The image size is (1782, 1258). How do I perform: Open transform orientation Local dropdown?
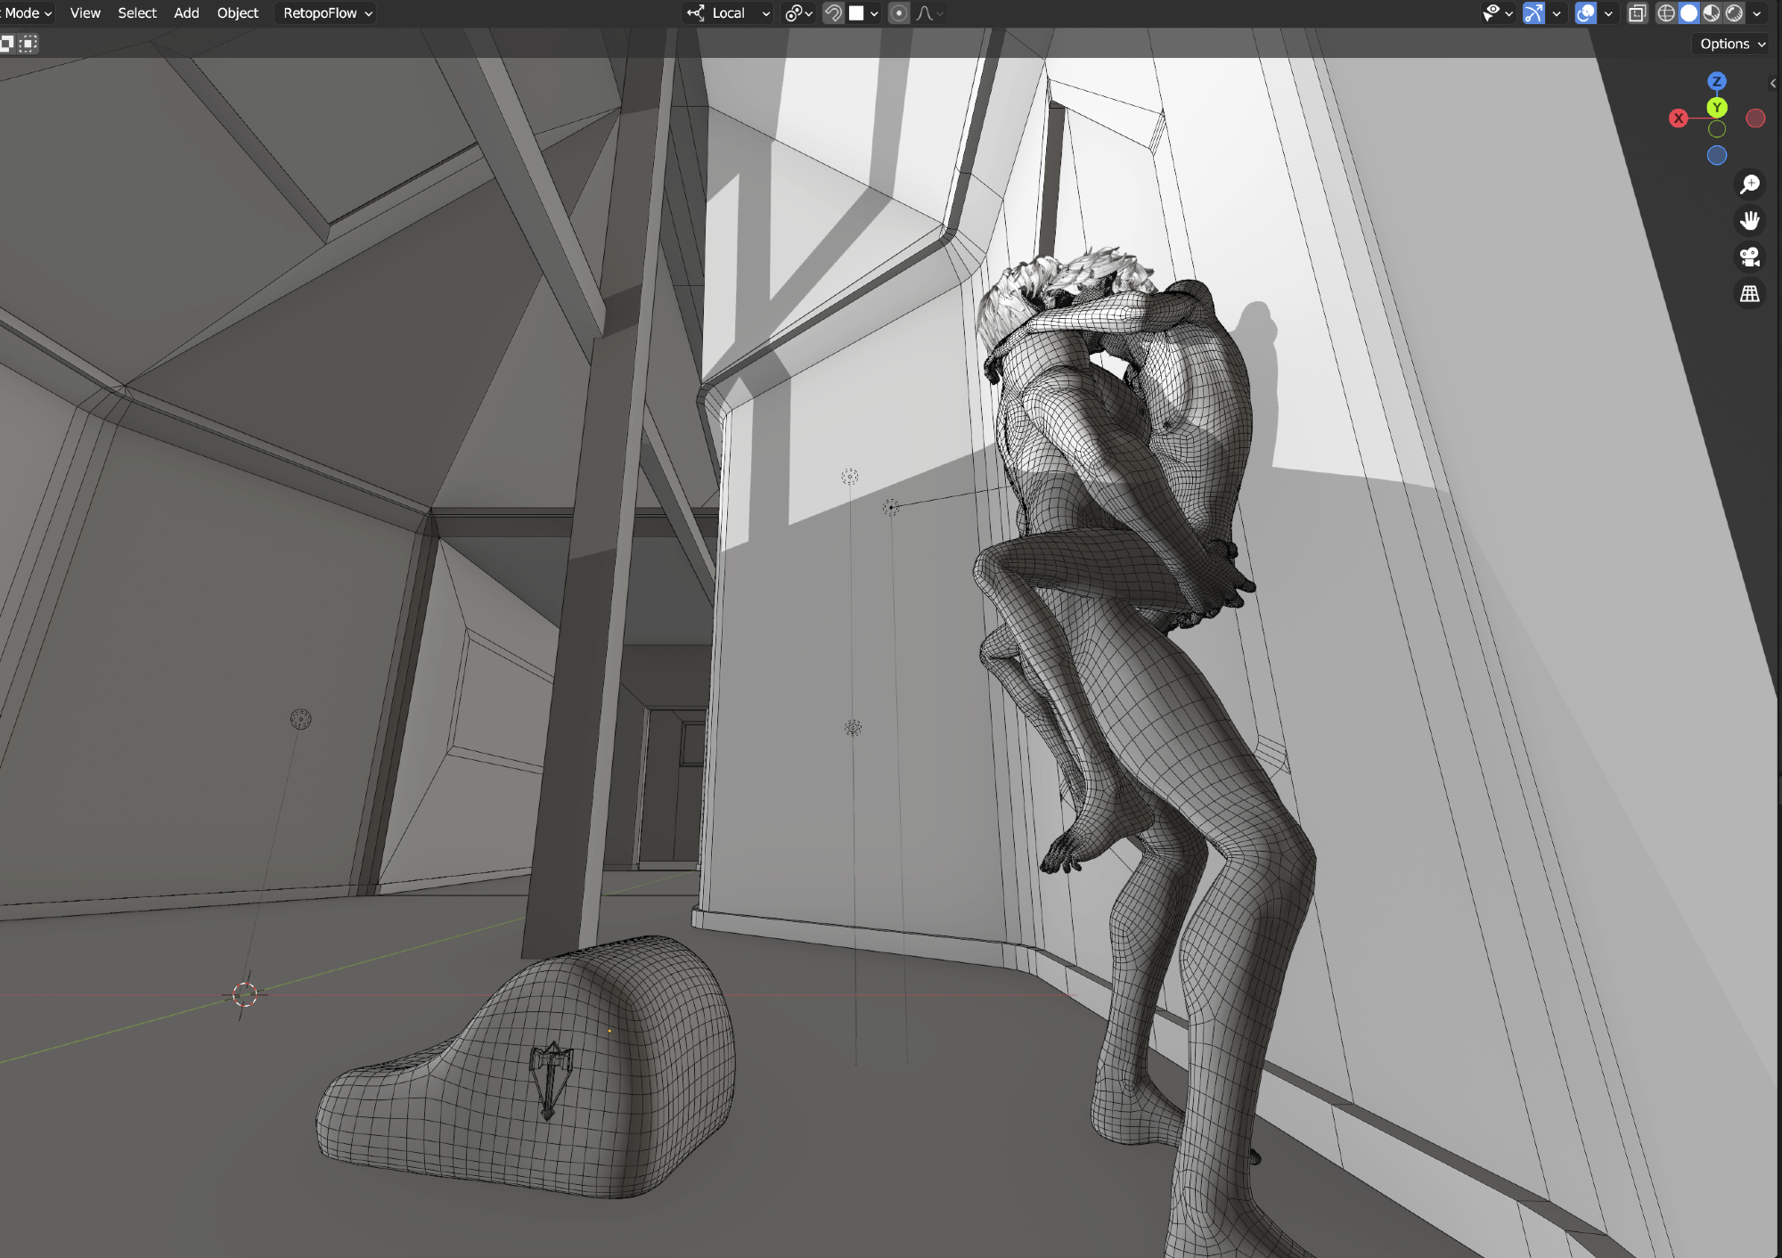tap(729, 13)
